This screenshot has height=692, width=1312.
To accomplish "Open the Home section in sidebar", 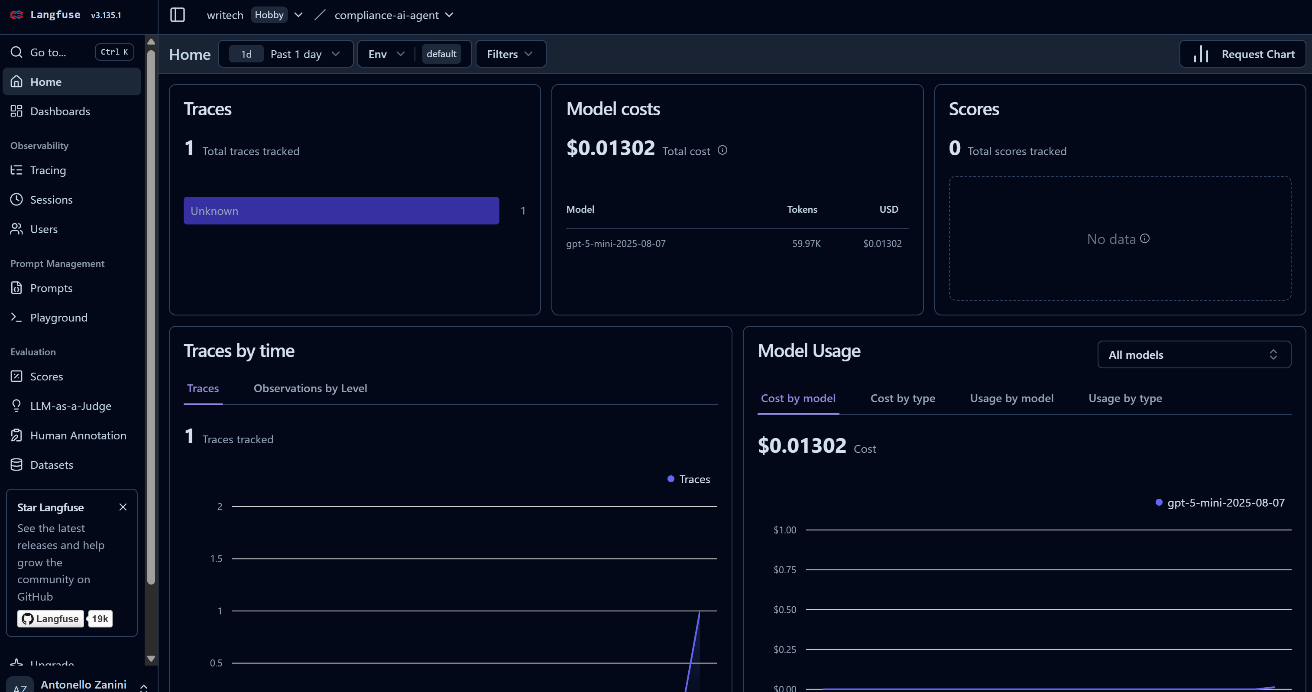I will 46,81.
